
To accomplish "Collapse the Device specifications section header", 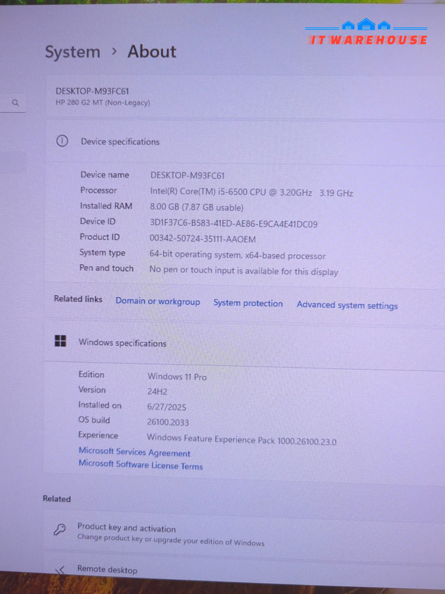I will tap(245, 142).
